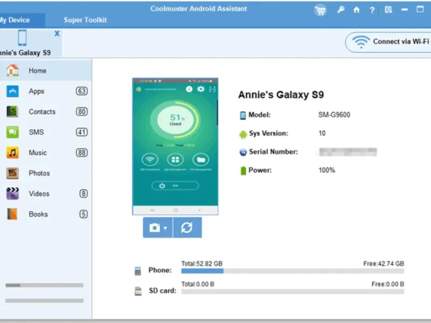431x323 pixels.
Task: Open the Music category
Action: coord(46,153)
